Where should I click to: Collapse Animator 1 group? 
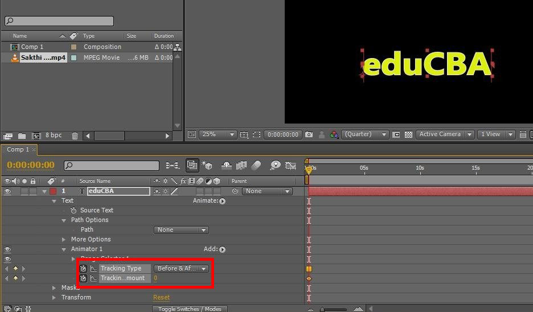pos(64,249)
